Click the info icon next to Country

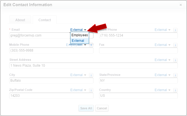(175, 90)
